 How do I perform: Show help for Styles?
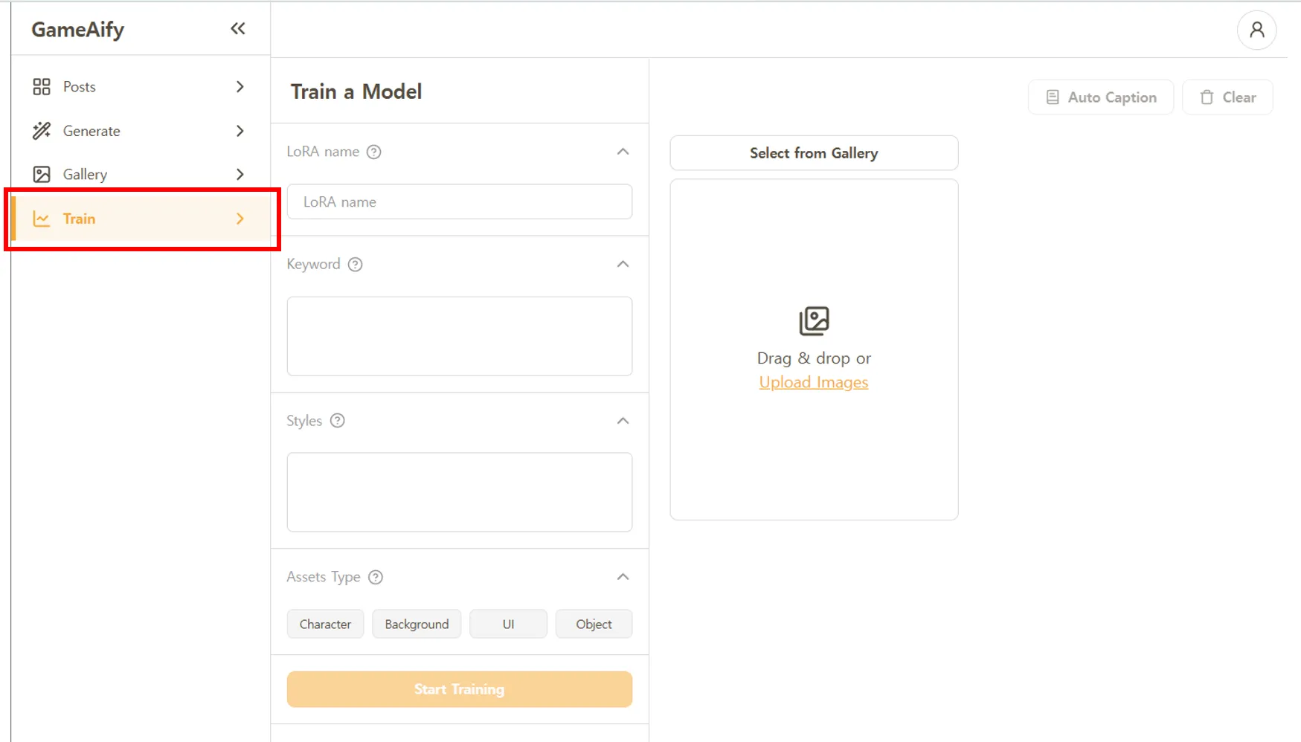[x=338, y=421]
